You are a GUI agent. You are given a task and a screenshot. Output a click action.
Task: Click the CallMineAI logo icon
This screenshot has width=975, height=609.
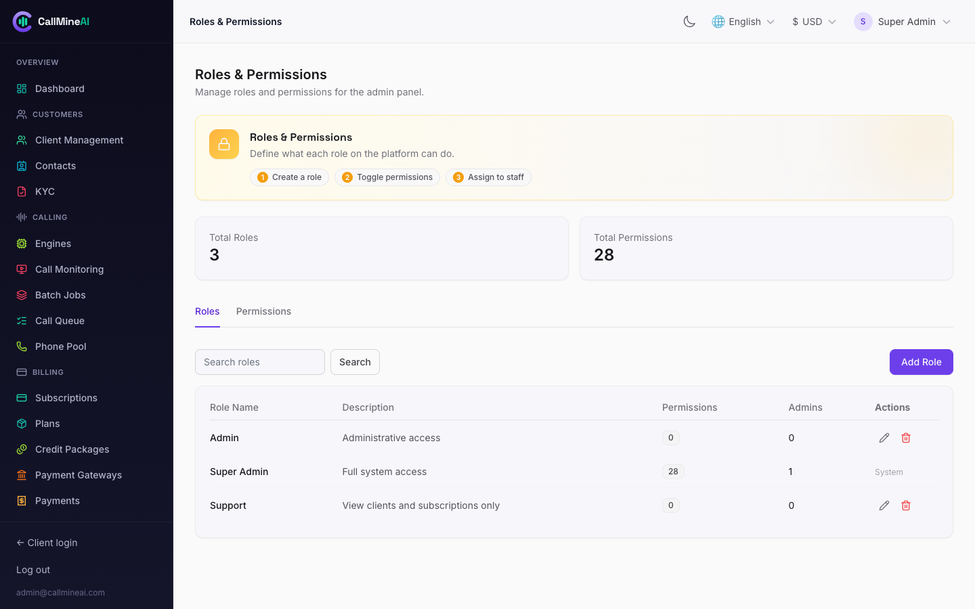22,22
